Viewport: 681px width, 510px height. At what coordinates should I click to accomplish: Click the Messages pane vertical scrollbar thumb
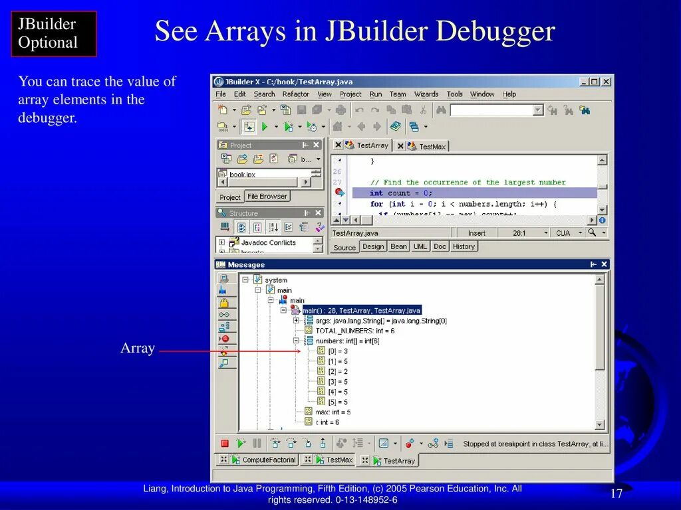point(599,327)
